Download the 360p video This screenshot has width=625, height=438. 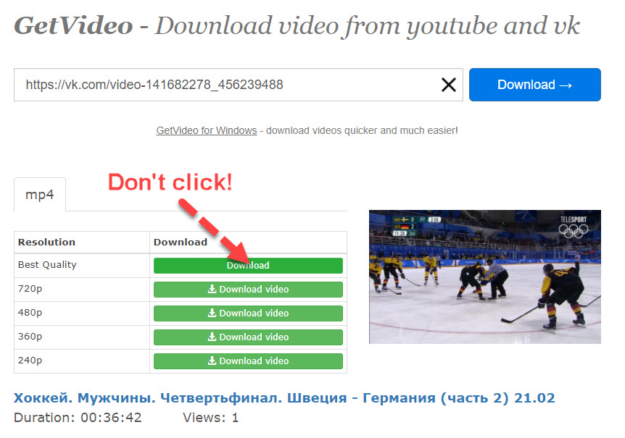tap(248, 337)
